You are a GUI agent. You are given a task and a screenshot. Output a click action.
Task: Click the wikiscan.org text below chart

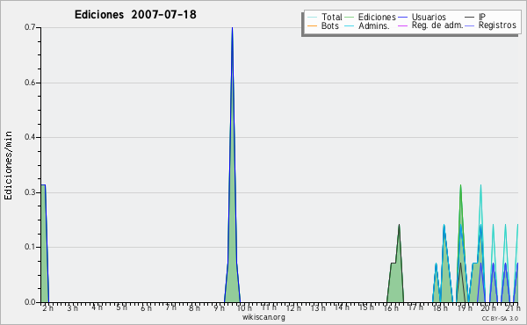coord(263,317)
